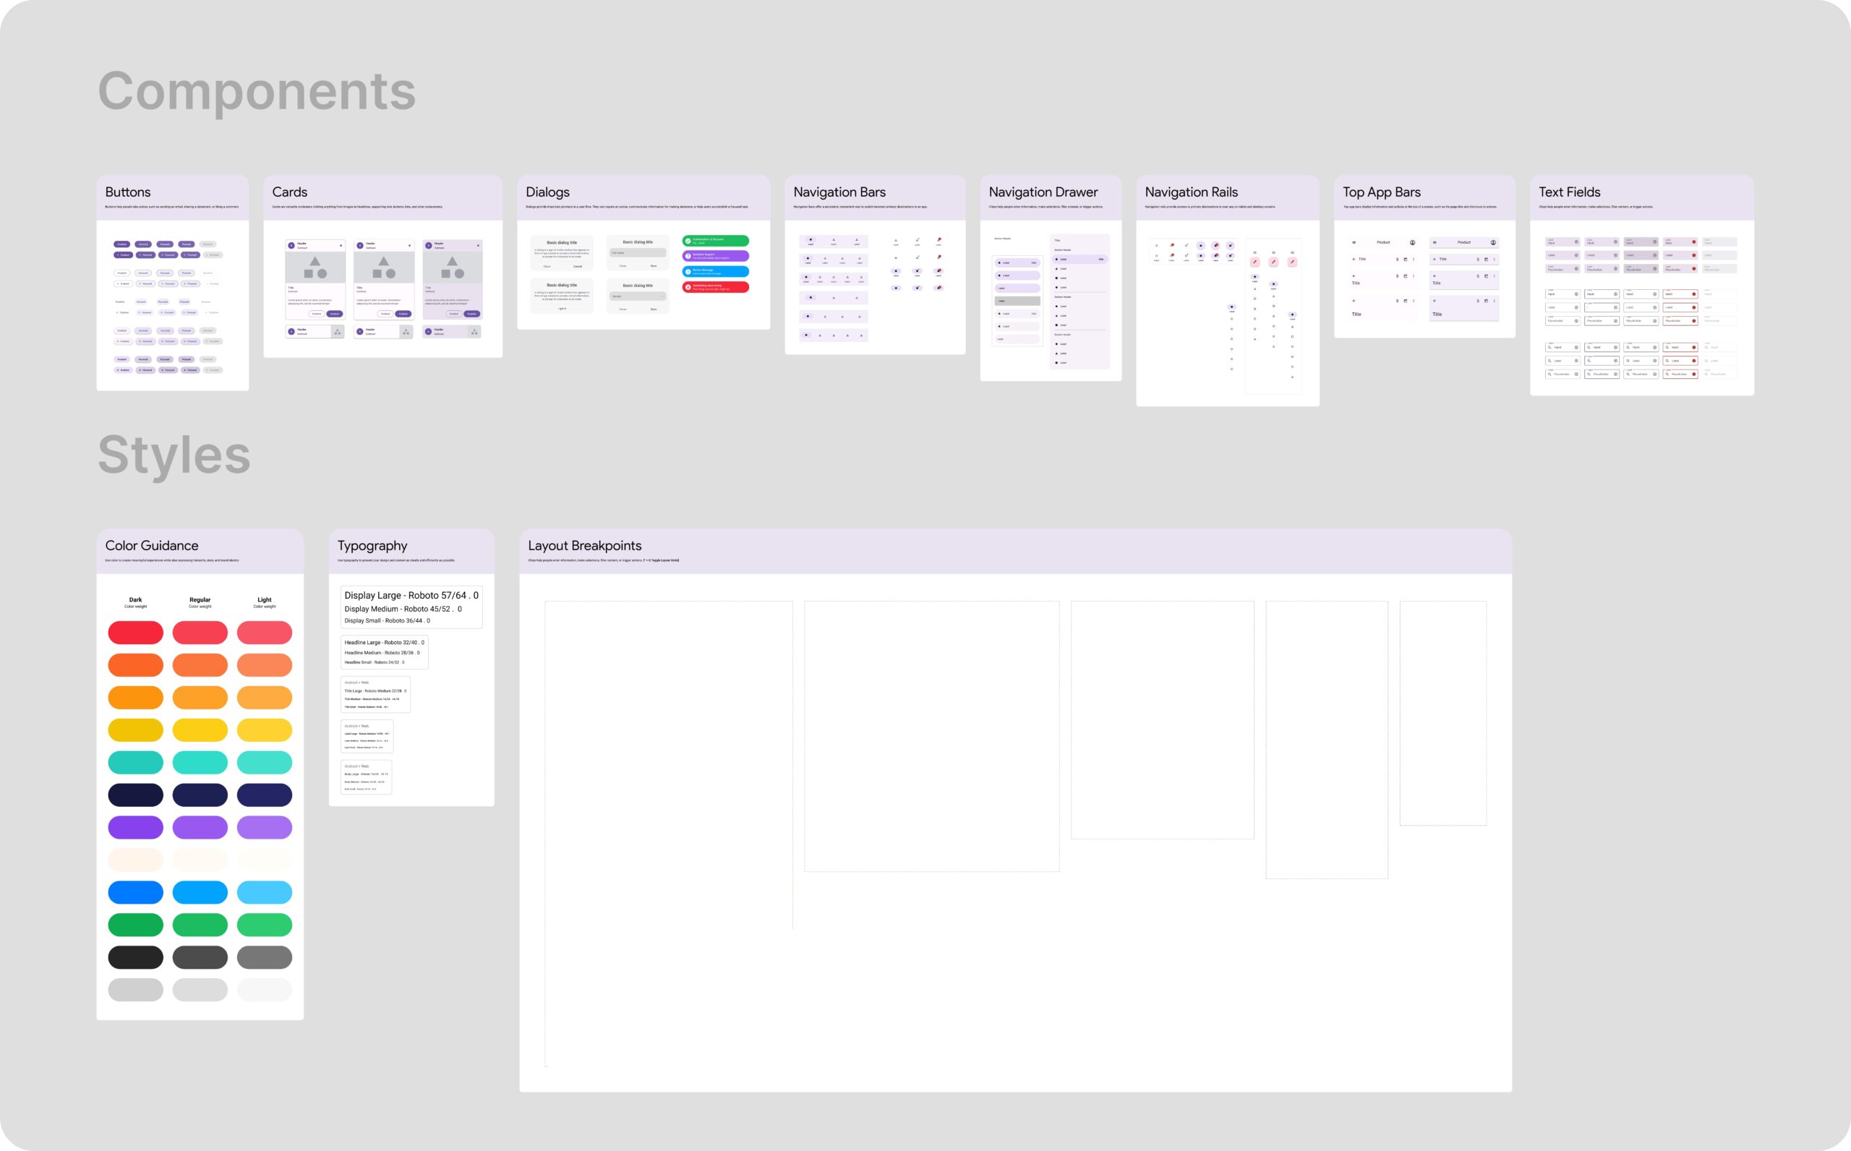The image size is (1851, 1151).
Task: Select the Components heading text
Action: 257,91
